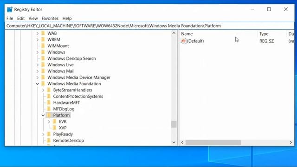The image size is (297, 167).
Task: Expand the Windows key node
Action: pos(37,52)
